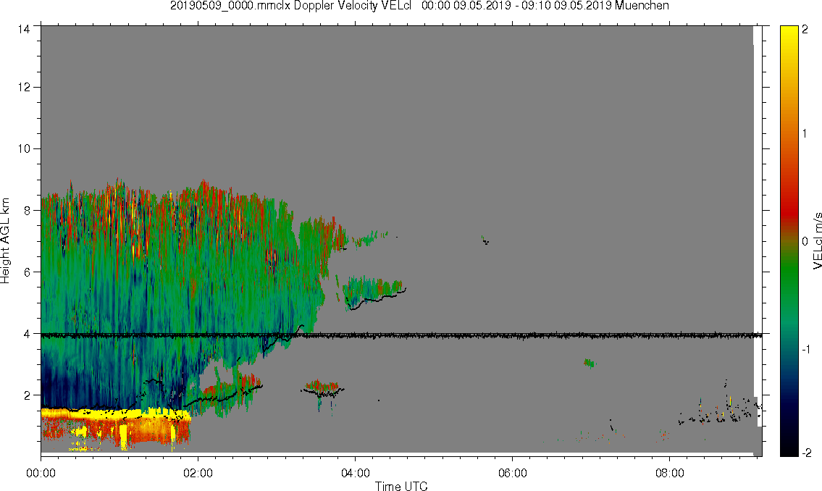Click the colorbar '-2' value label

(807, 453)
